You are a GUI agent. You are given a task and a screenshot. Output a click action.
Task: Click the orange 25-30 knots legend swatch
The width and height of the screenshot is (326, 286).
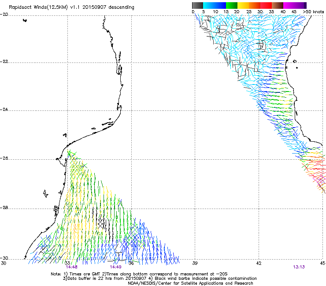click(x=255, y=5)
